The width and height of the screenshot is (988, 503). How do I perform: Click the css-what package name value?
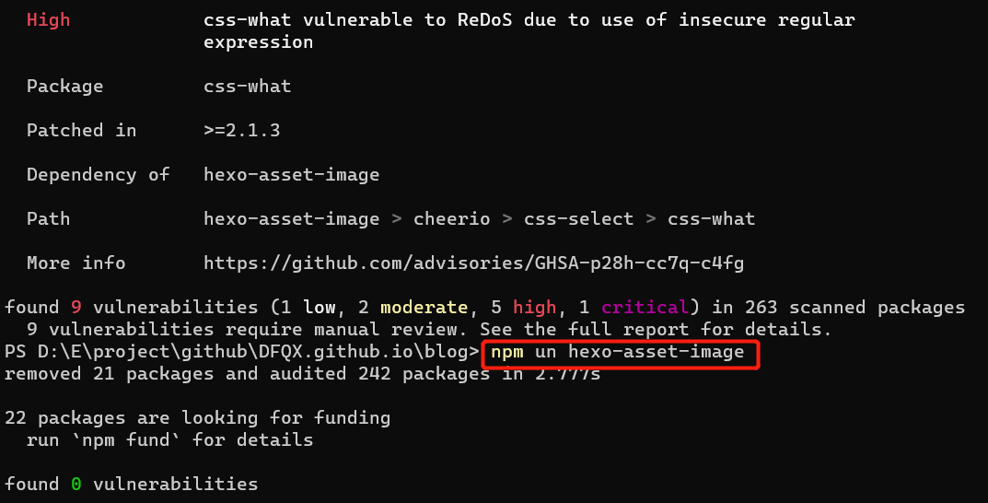pos(247,86)
